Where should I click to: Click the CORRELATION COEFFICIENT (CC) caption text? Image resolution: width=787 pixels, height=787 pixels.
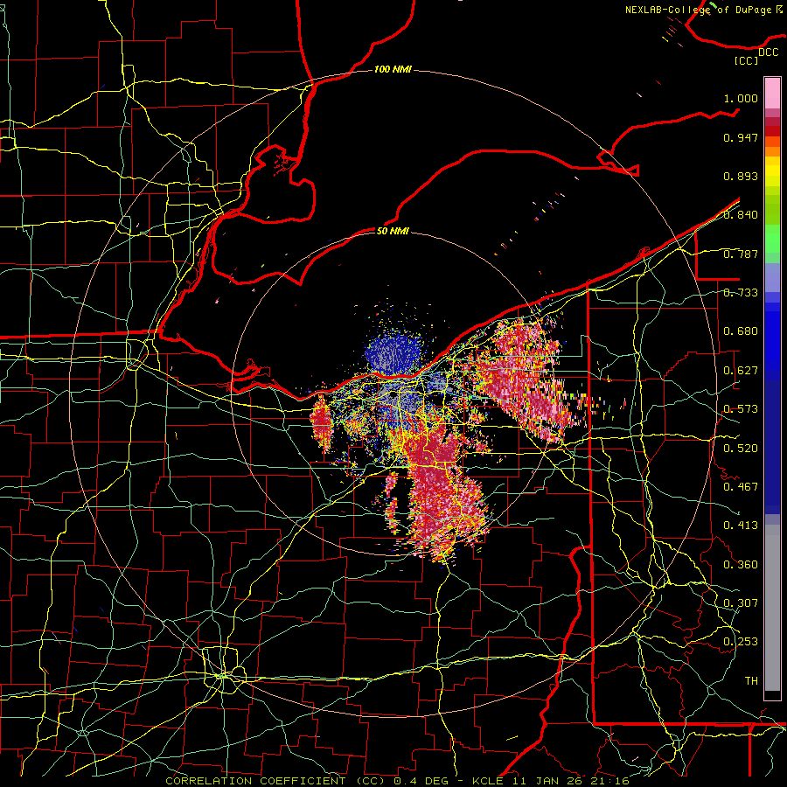coord(275,781)
